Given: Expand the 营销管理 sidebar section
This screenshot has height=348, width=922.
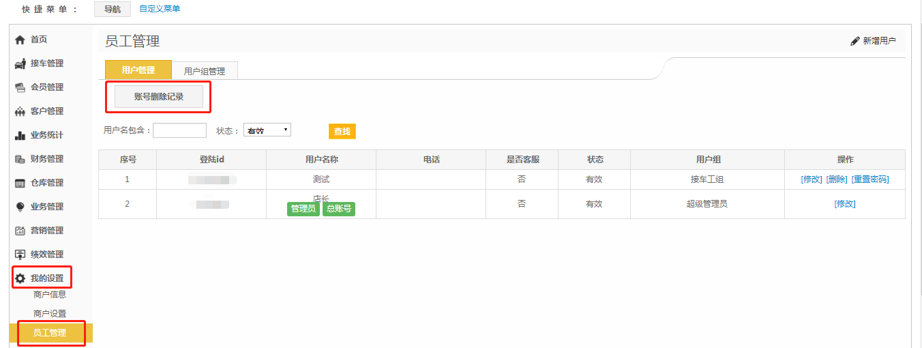Looking at the screenshot, I should point(46,231).
